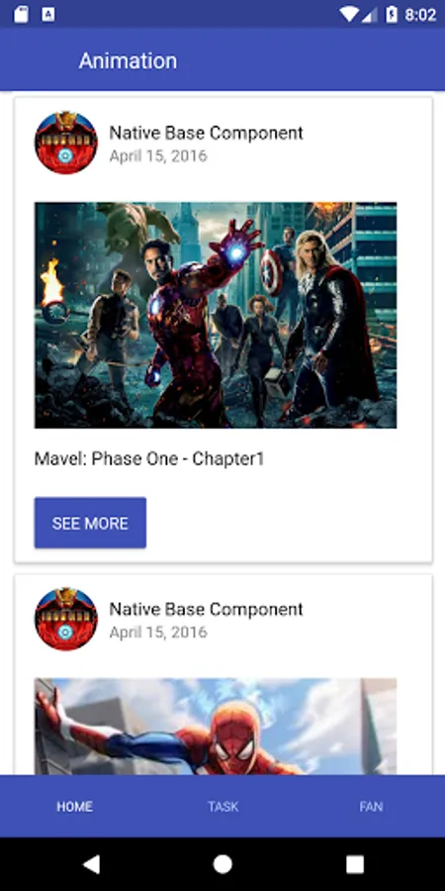Tap the Iron Man avatar on second card
This screenshot has height=891, width=445.
tap(66, 619)
